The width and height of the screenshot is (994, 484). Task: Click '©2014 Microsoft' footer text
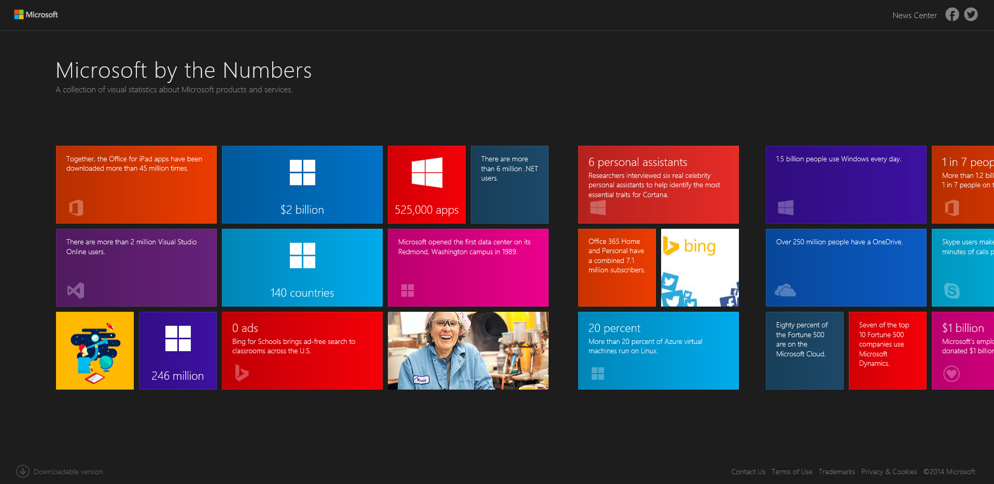(949, 472)
